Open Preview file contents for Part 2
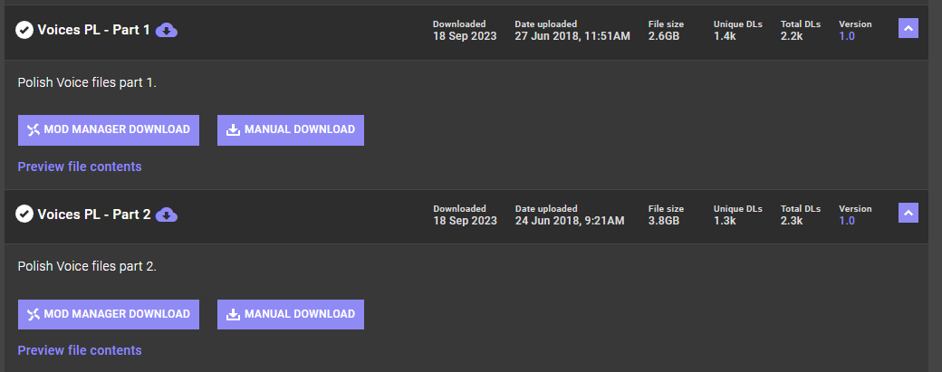This screenshot has height=372, width=942. [x=80, y=350]
